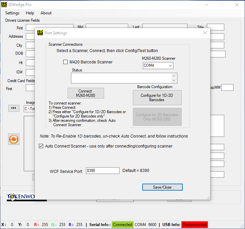Click the Last name field in main window
The width and height of the screenshot is (245, 229).
165,26
